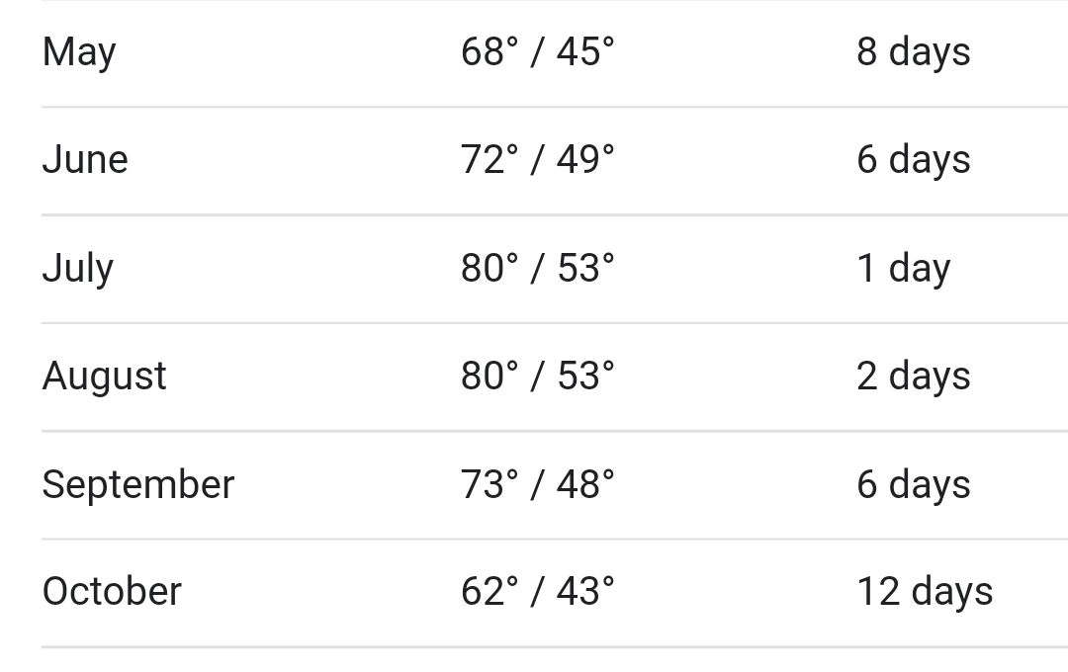
Task: Click the August 2 days rainfall value
Action: pyautogui.click(x=914, y=378)
